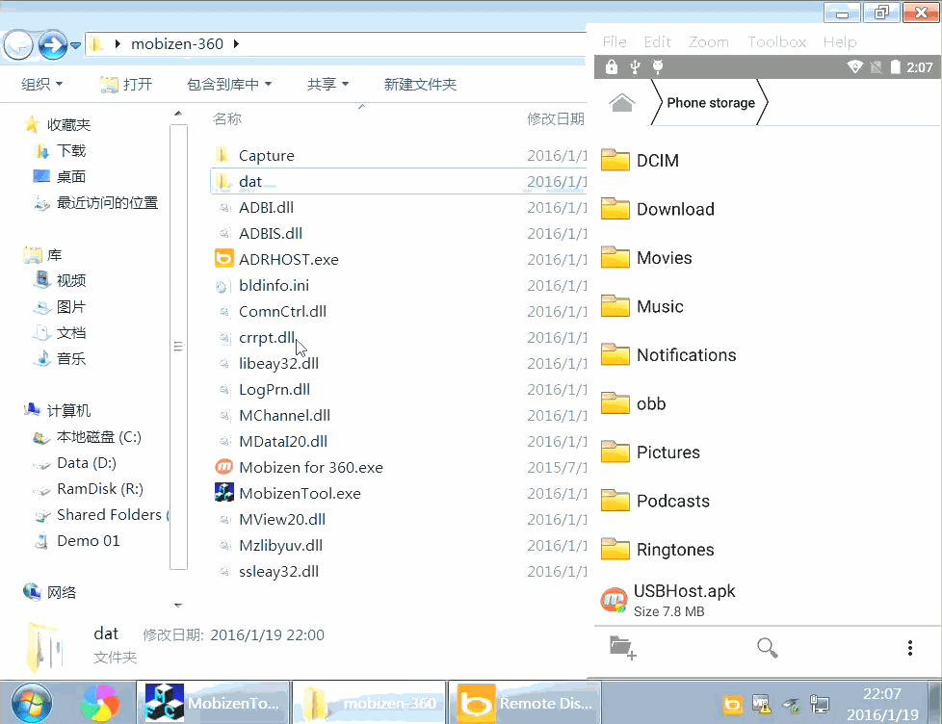Image resolution: width=942 pixels, height=724 pixels.
Task: Open the 共享 dropdown menu
Action: click(x=327, y=84)
